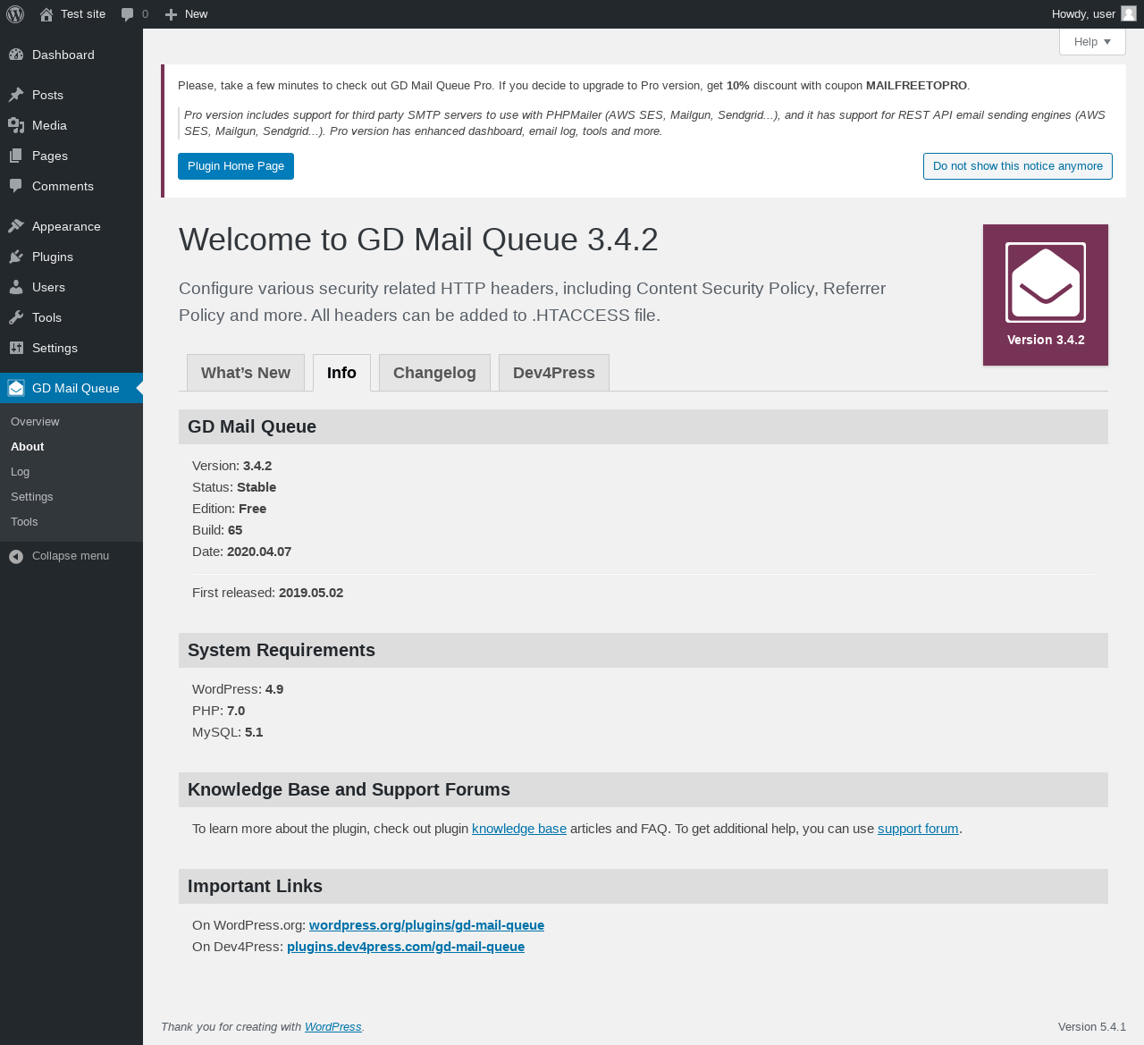Open the Overview submenu item
The height and width of the screenshot is (1045, 1144).
pos(71,422)
